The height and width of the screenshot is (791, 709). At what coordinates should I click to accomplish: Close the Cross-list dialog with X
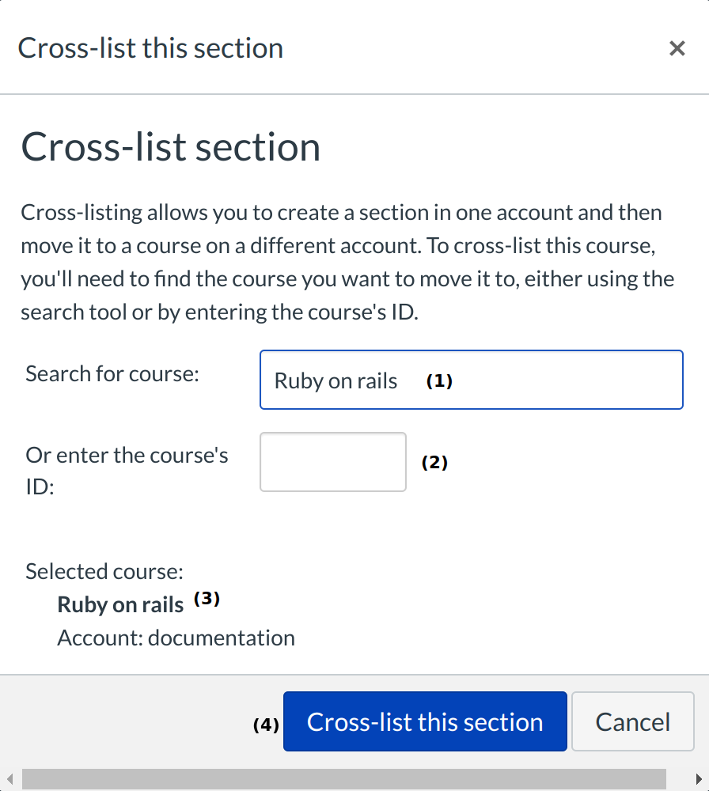pos(677,49)
